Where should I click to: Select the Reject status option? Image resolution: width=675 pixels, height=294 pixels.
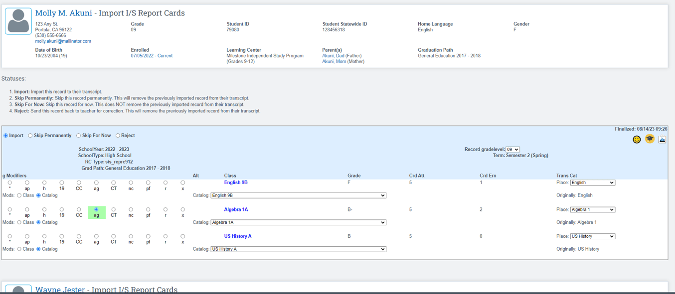coord(117,135)
